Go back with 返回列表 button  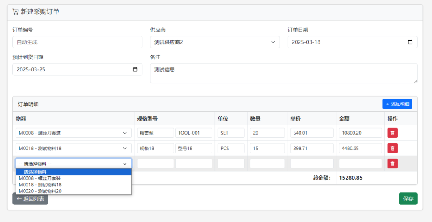[x=30, y=198]
